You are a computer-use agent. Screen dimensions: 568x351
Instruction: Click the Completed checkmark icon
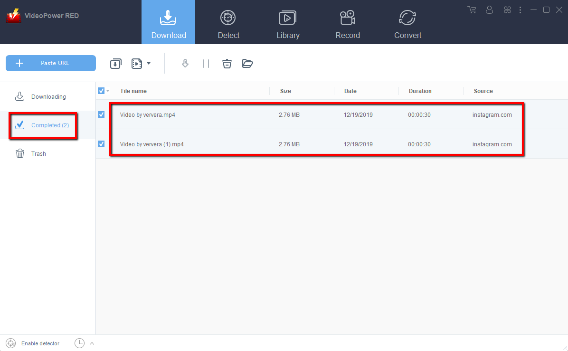(x=19, y=124)
